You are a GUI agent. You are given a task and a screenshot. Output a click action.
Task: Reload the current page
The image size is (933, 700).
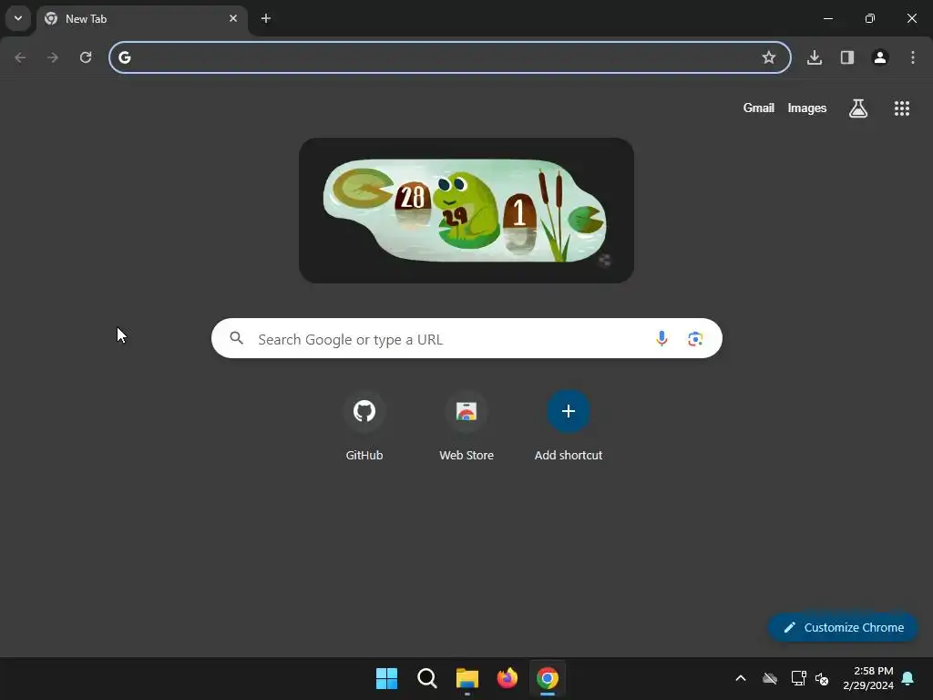coord(86,57)
